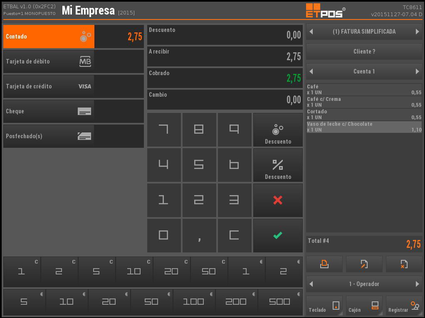Screen dimensions: 425x318
Task: Open the Cajón cash drawer
Action: [x=364, y=306]
